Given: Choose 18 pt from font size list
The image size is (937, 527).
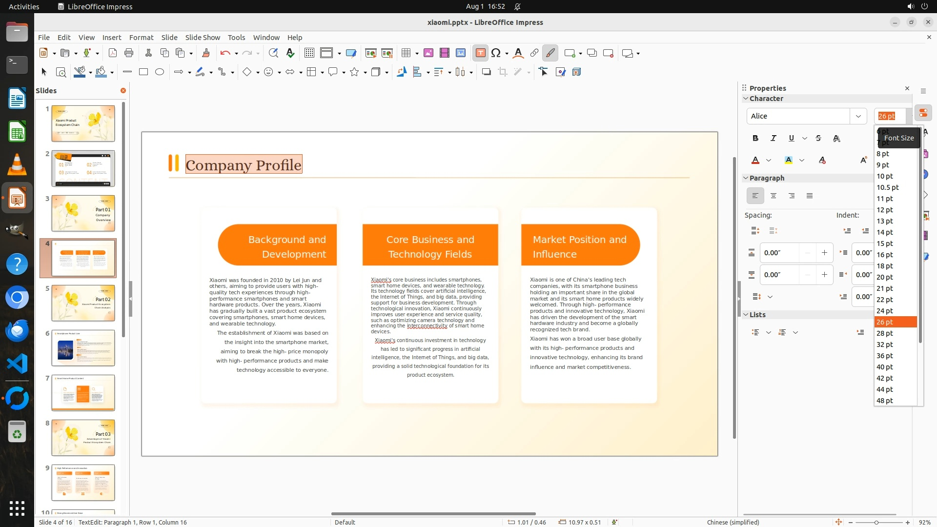Looking at the screenshot, I should [885, 266].
